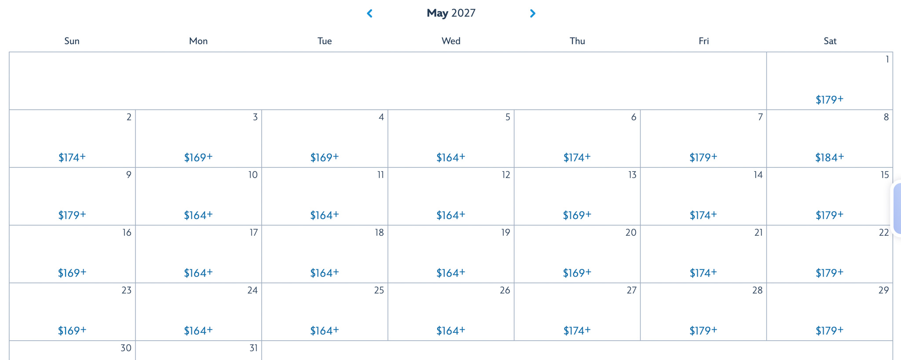Advance to the next month
The height and width of the screenshot is (360, 901).
[x=532, y=14]
